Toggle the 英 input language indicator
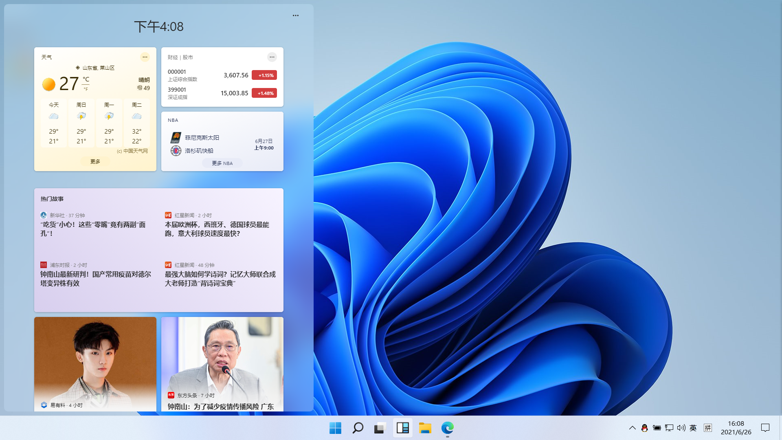 (693, 428)
